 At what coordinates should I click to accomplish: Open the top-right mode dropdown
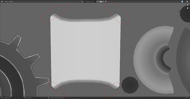coord(188,2)
